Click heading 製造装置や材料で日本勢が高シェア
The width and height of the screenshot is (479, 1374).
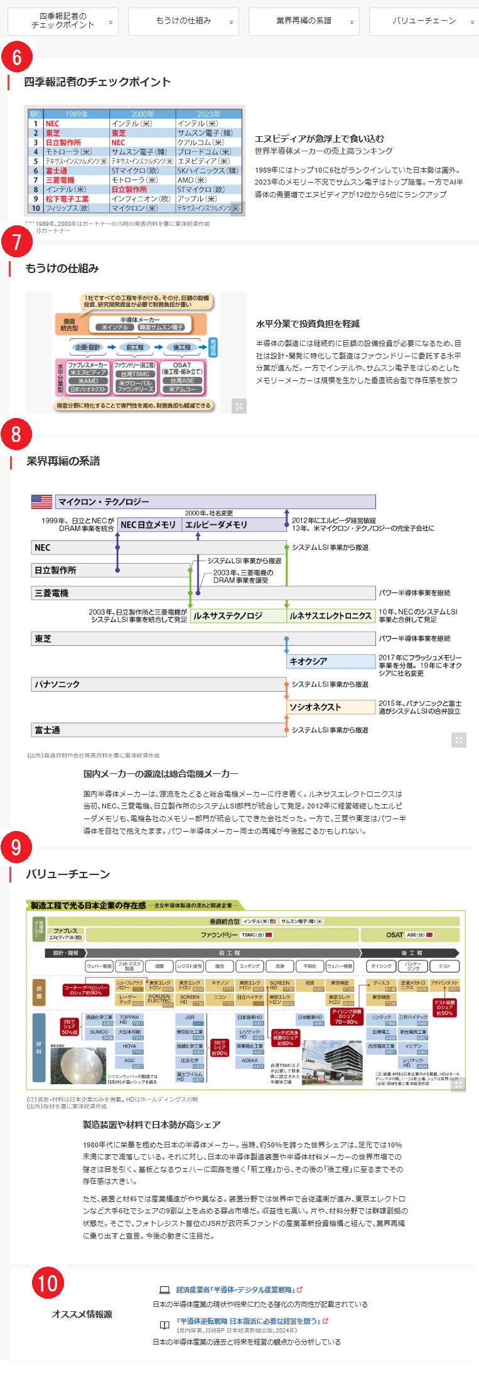pyautogui.click(x=152, y=1125)
